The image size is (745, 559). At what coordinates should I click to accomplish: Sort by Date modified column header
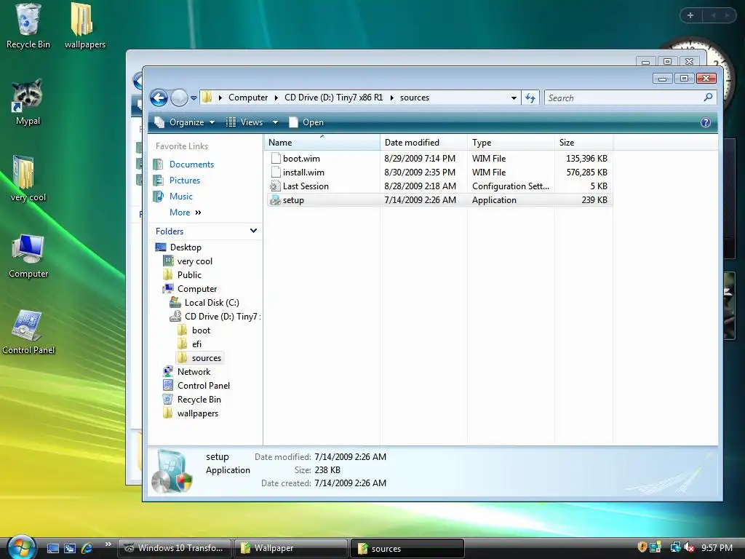click(423, 143)
